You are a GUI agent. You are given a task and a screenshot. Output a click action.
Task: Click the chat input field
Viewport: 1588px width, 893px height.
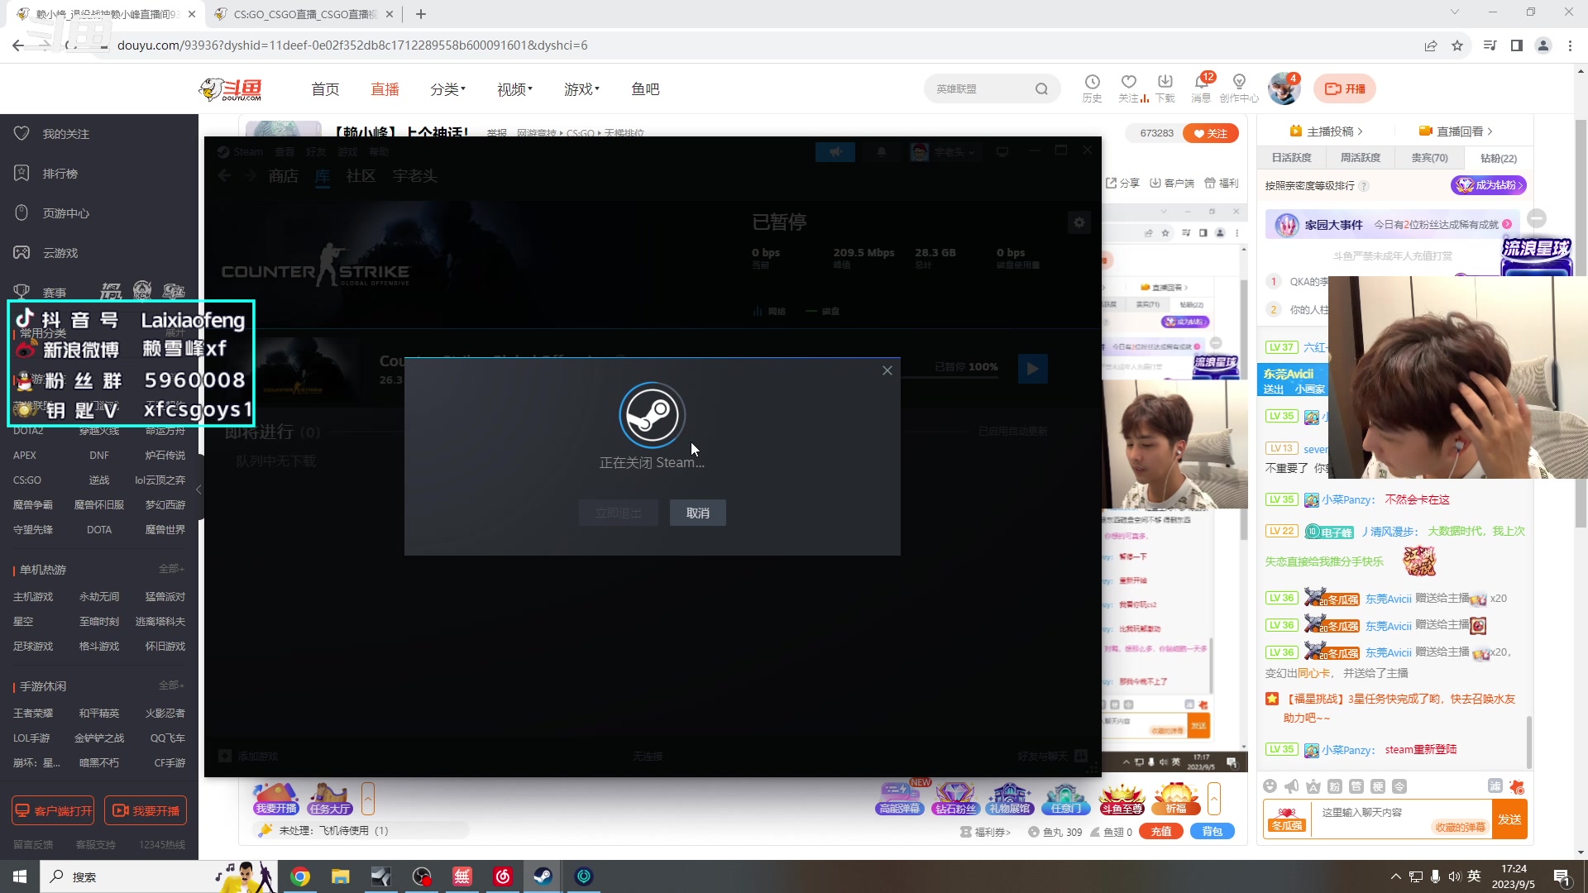[x=1401, y=819]
